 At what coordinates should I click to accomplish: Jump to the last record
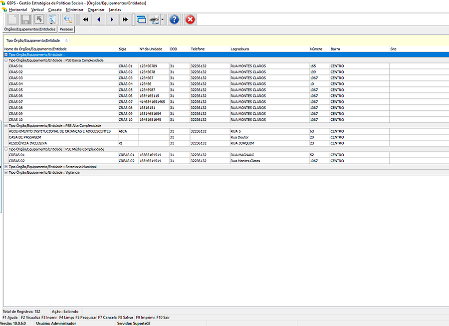125,19
